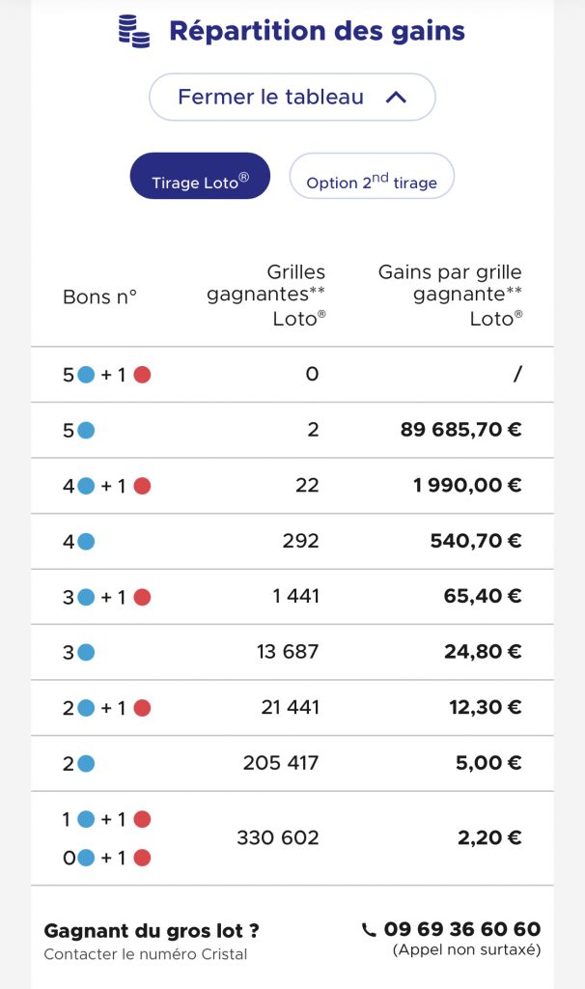Click the 330 602 winning grids value
Screen dimensions: 585x989
coord(278,838)
